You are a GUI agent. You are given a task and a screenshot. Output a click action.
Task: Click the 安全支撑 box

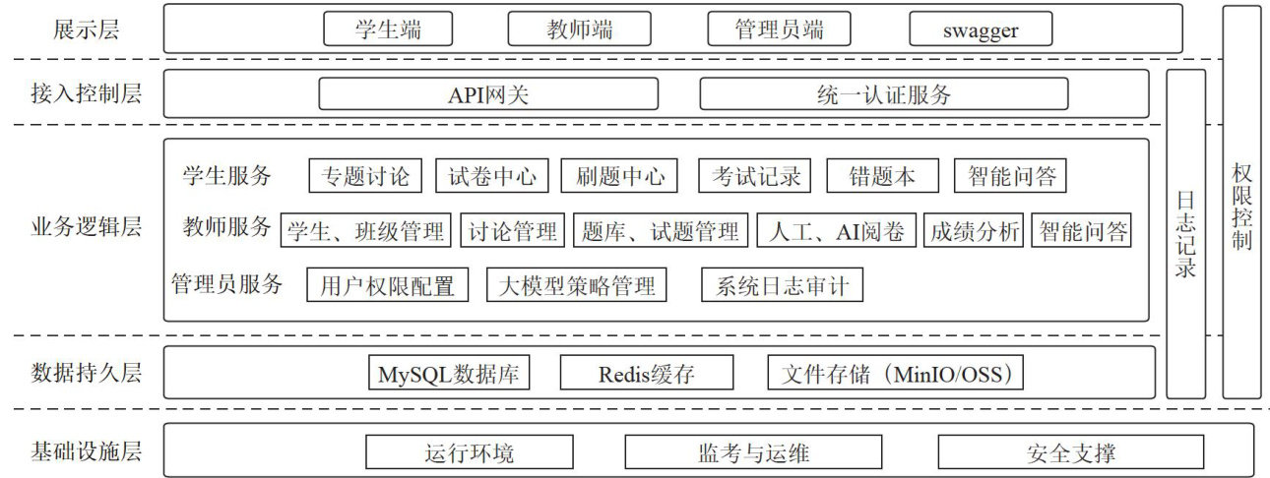coord(1070,452)
